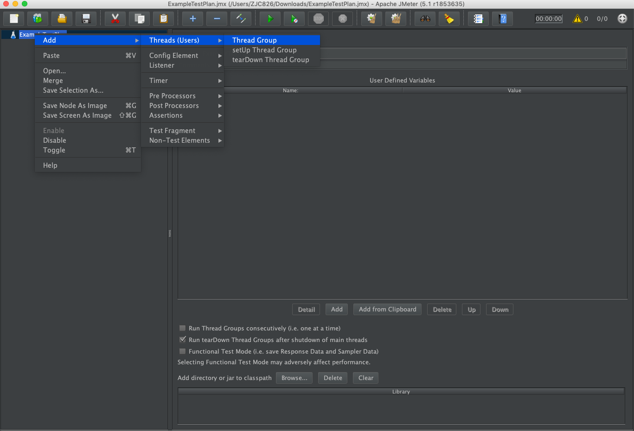Expand the Post Processors submenu
634x431 pixels.
point(182,106)
